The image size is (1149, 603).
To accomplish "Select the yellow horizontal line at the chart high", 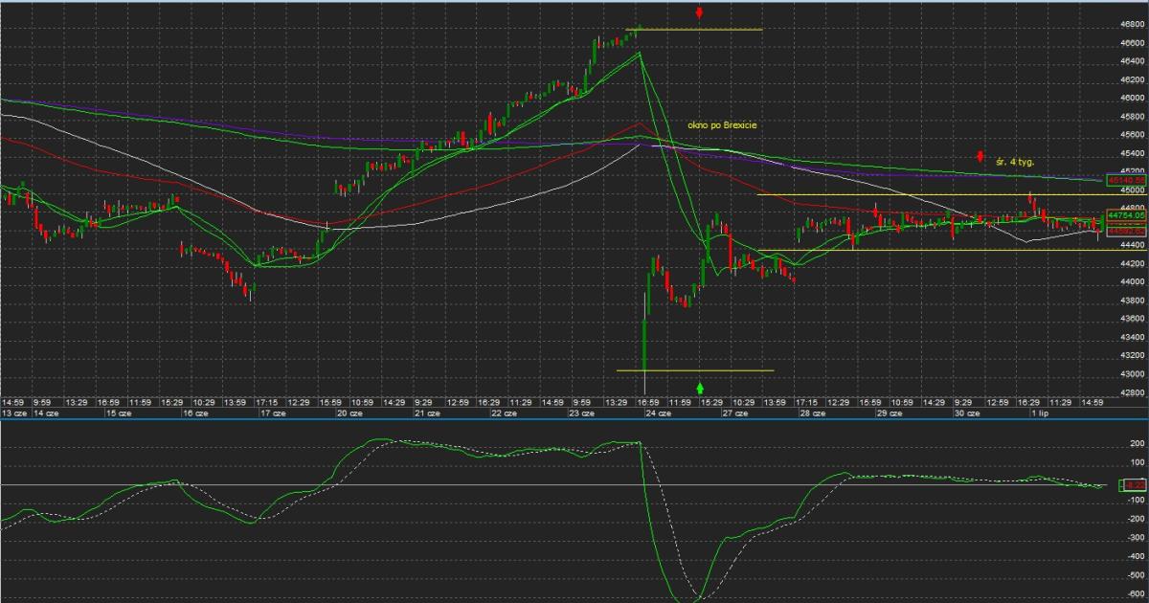I will [699, 30].
